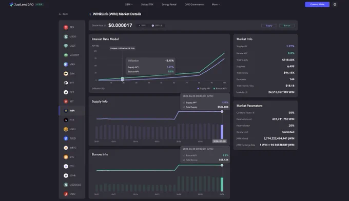Select ETH token icon in sidebar
The image size is (349, 201).
pyautogui.click(x=66, y=166)
